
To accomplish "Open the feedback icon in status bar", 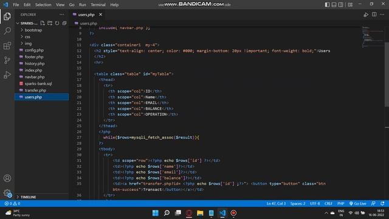I will point(373,203).
